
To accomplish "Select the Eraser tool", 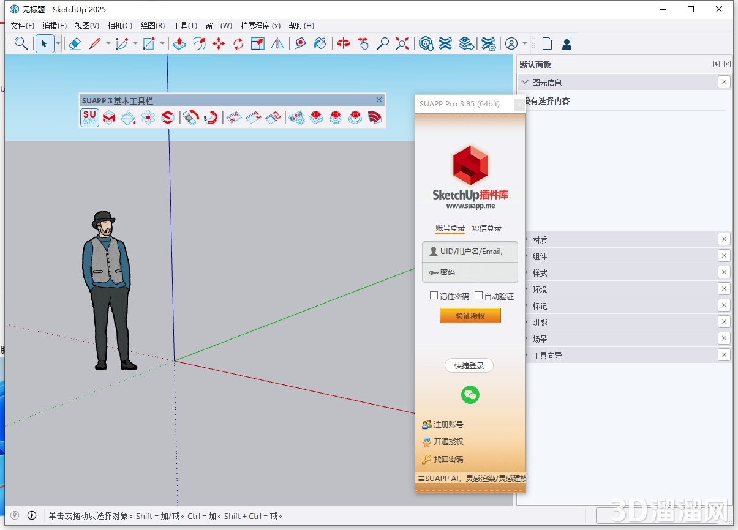I will 75,43.
